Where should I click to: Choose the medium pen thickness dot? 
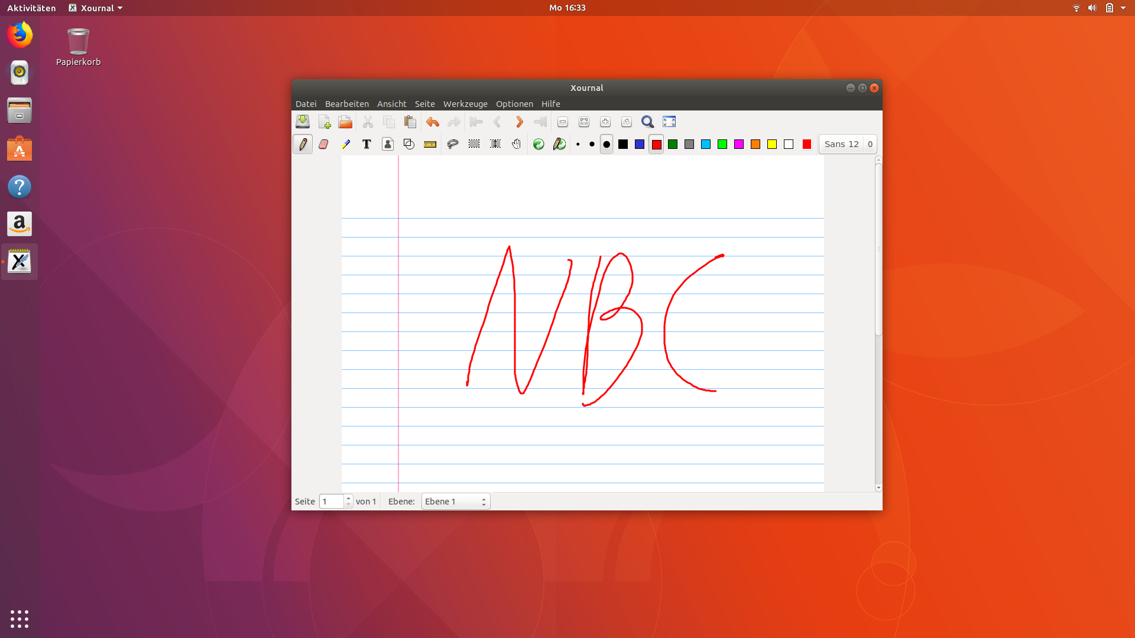pyautogui.click(x=592, y=144)
